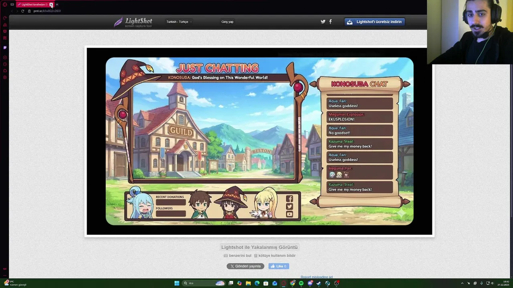Go forward to the next page
The image size is (513, 288).
click(17, 11)
